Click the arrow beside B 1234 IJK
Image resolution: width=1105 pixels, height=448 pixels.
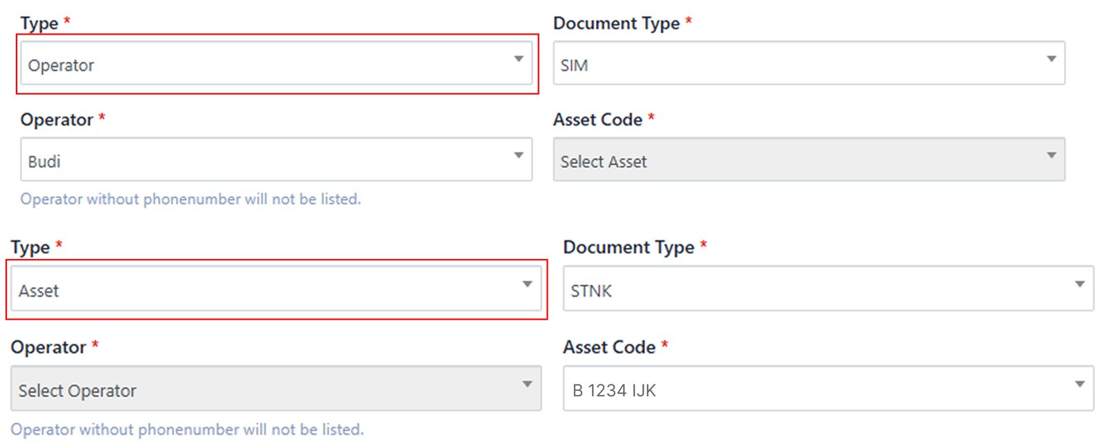click(1079, 384)
